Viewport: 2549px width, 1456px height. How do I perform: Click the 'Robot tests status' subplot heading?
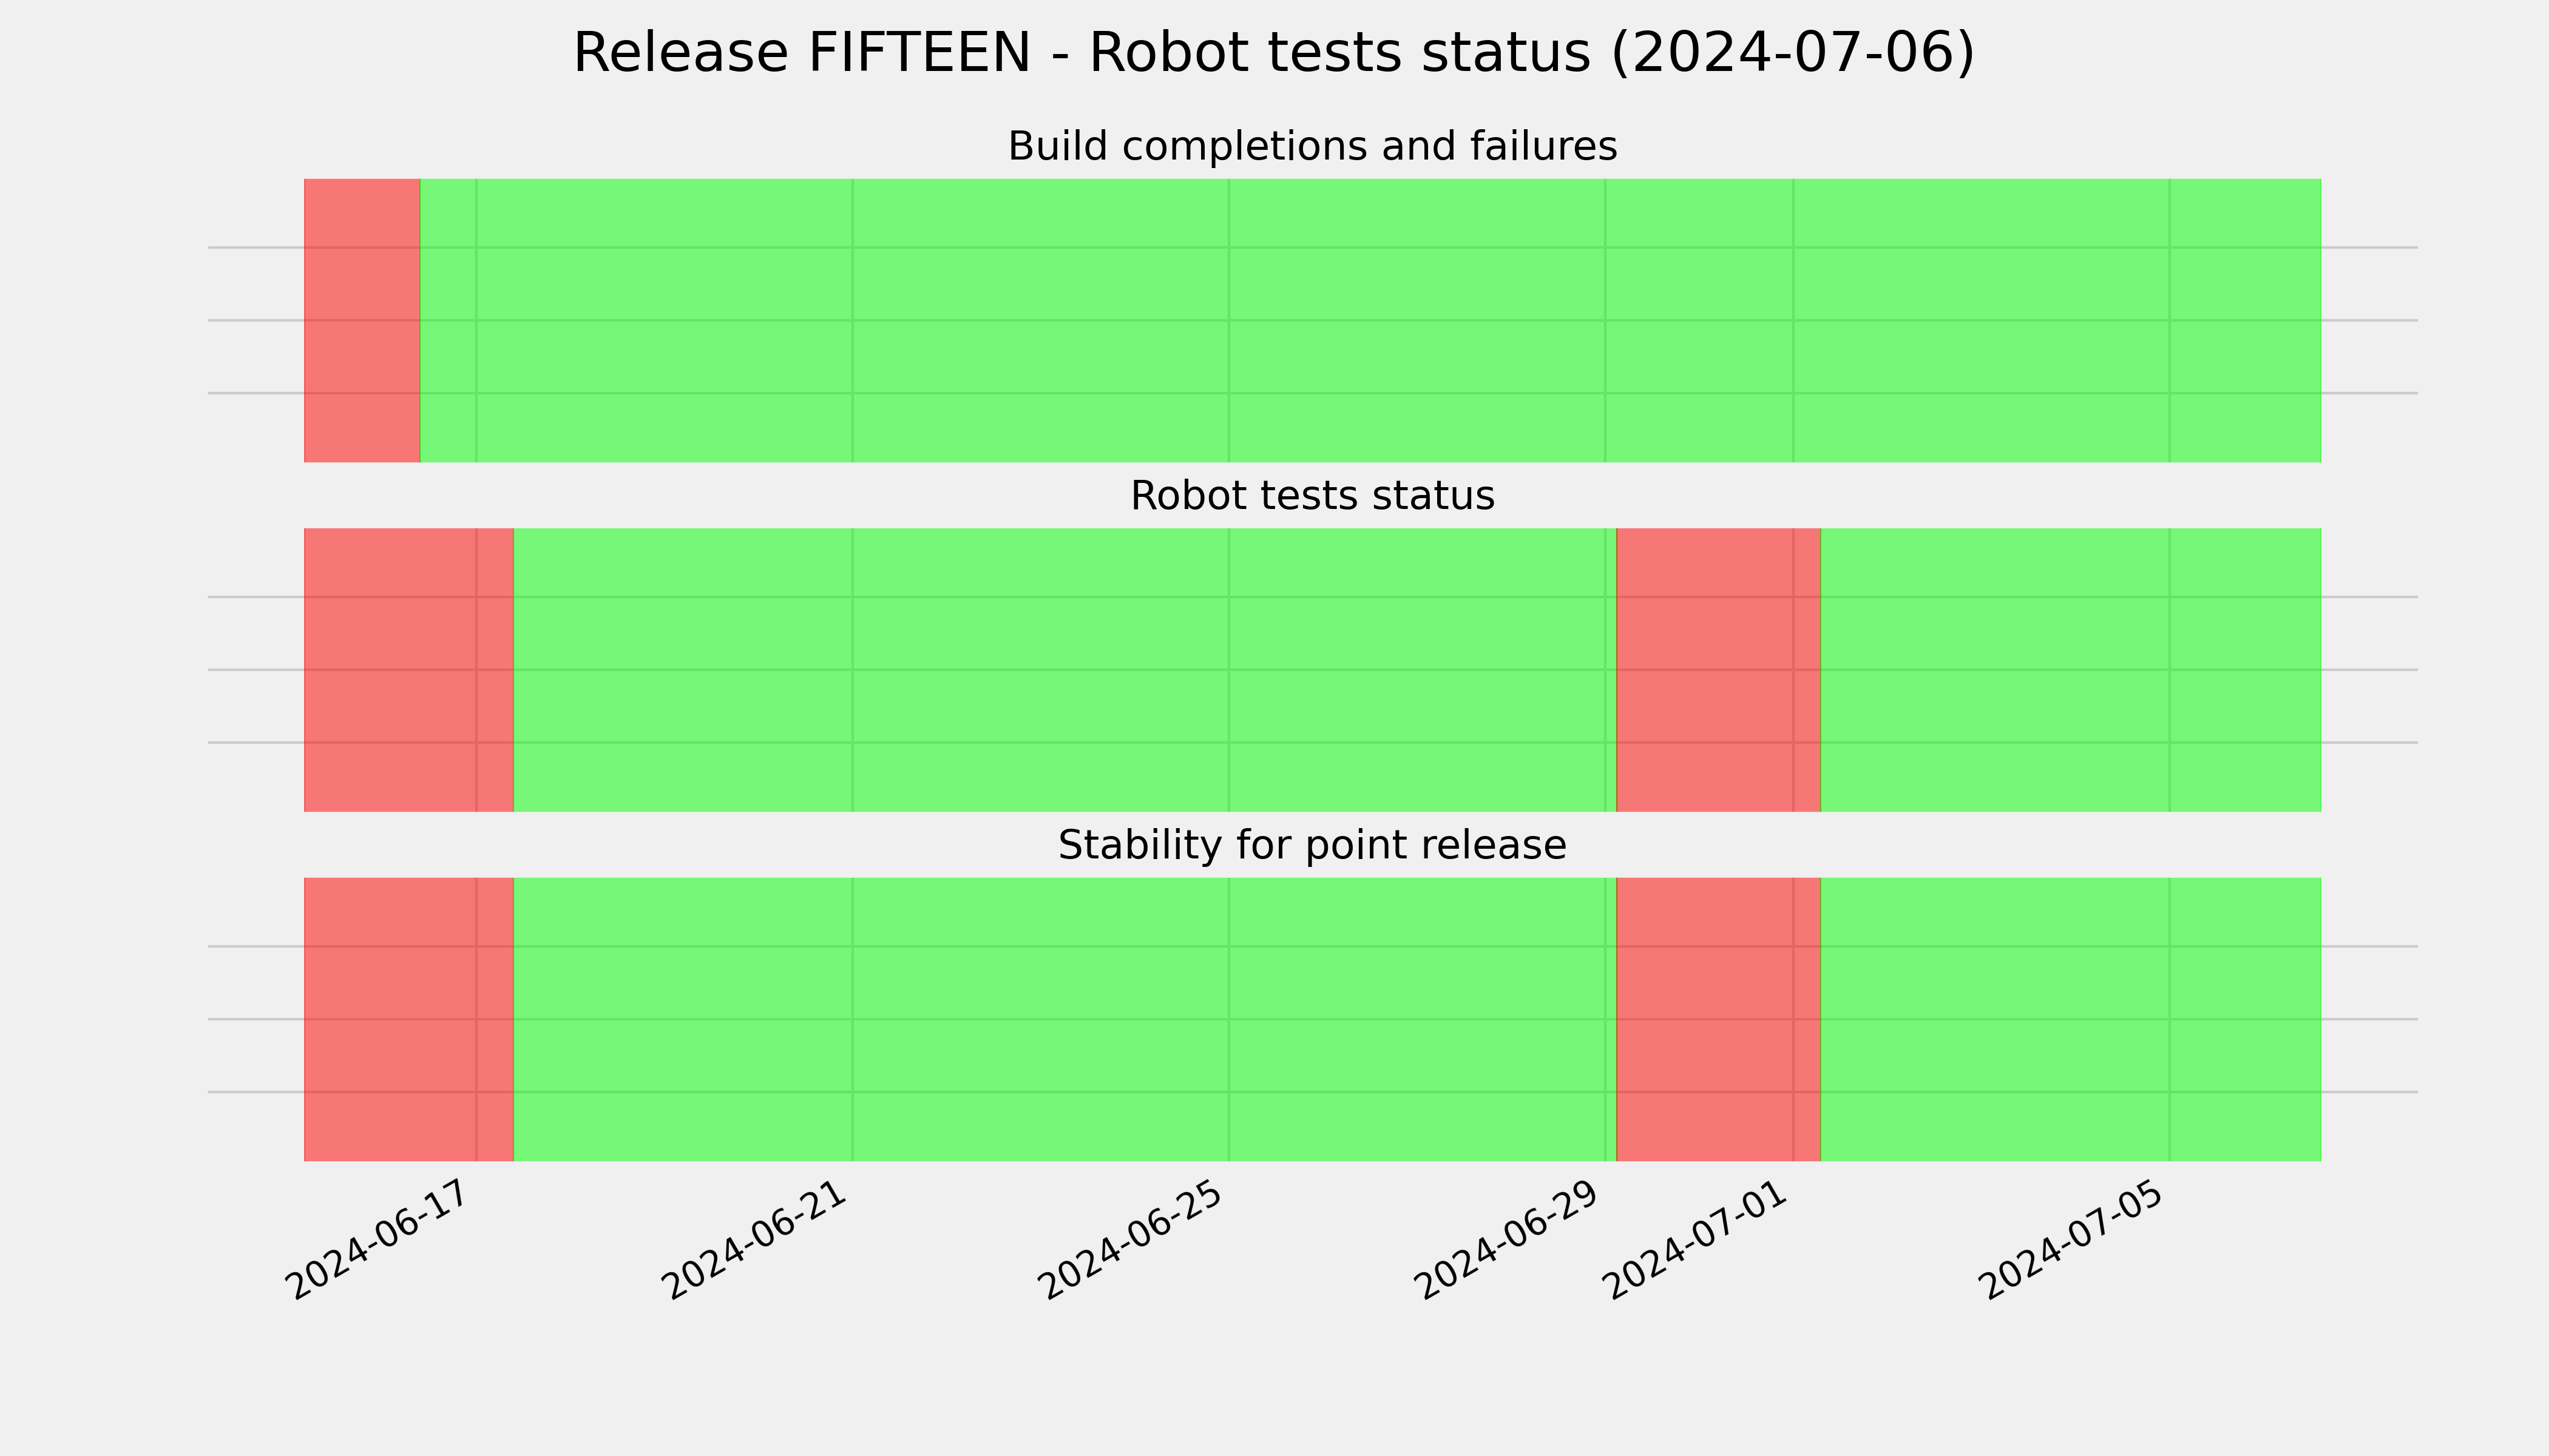[1312, 496]
